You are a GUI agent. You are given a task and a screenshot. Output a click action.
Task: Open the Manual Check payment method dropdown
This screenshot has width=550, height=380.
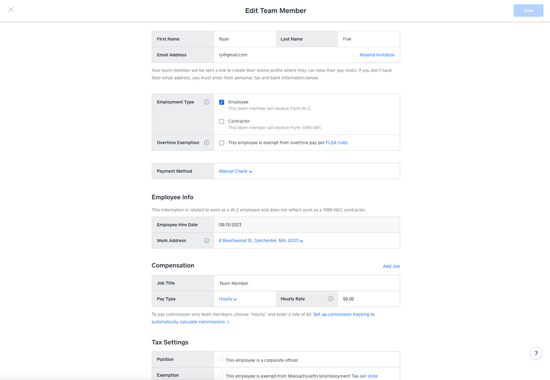point(236,172)
